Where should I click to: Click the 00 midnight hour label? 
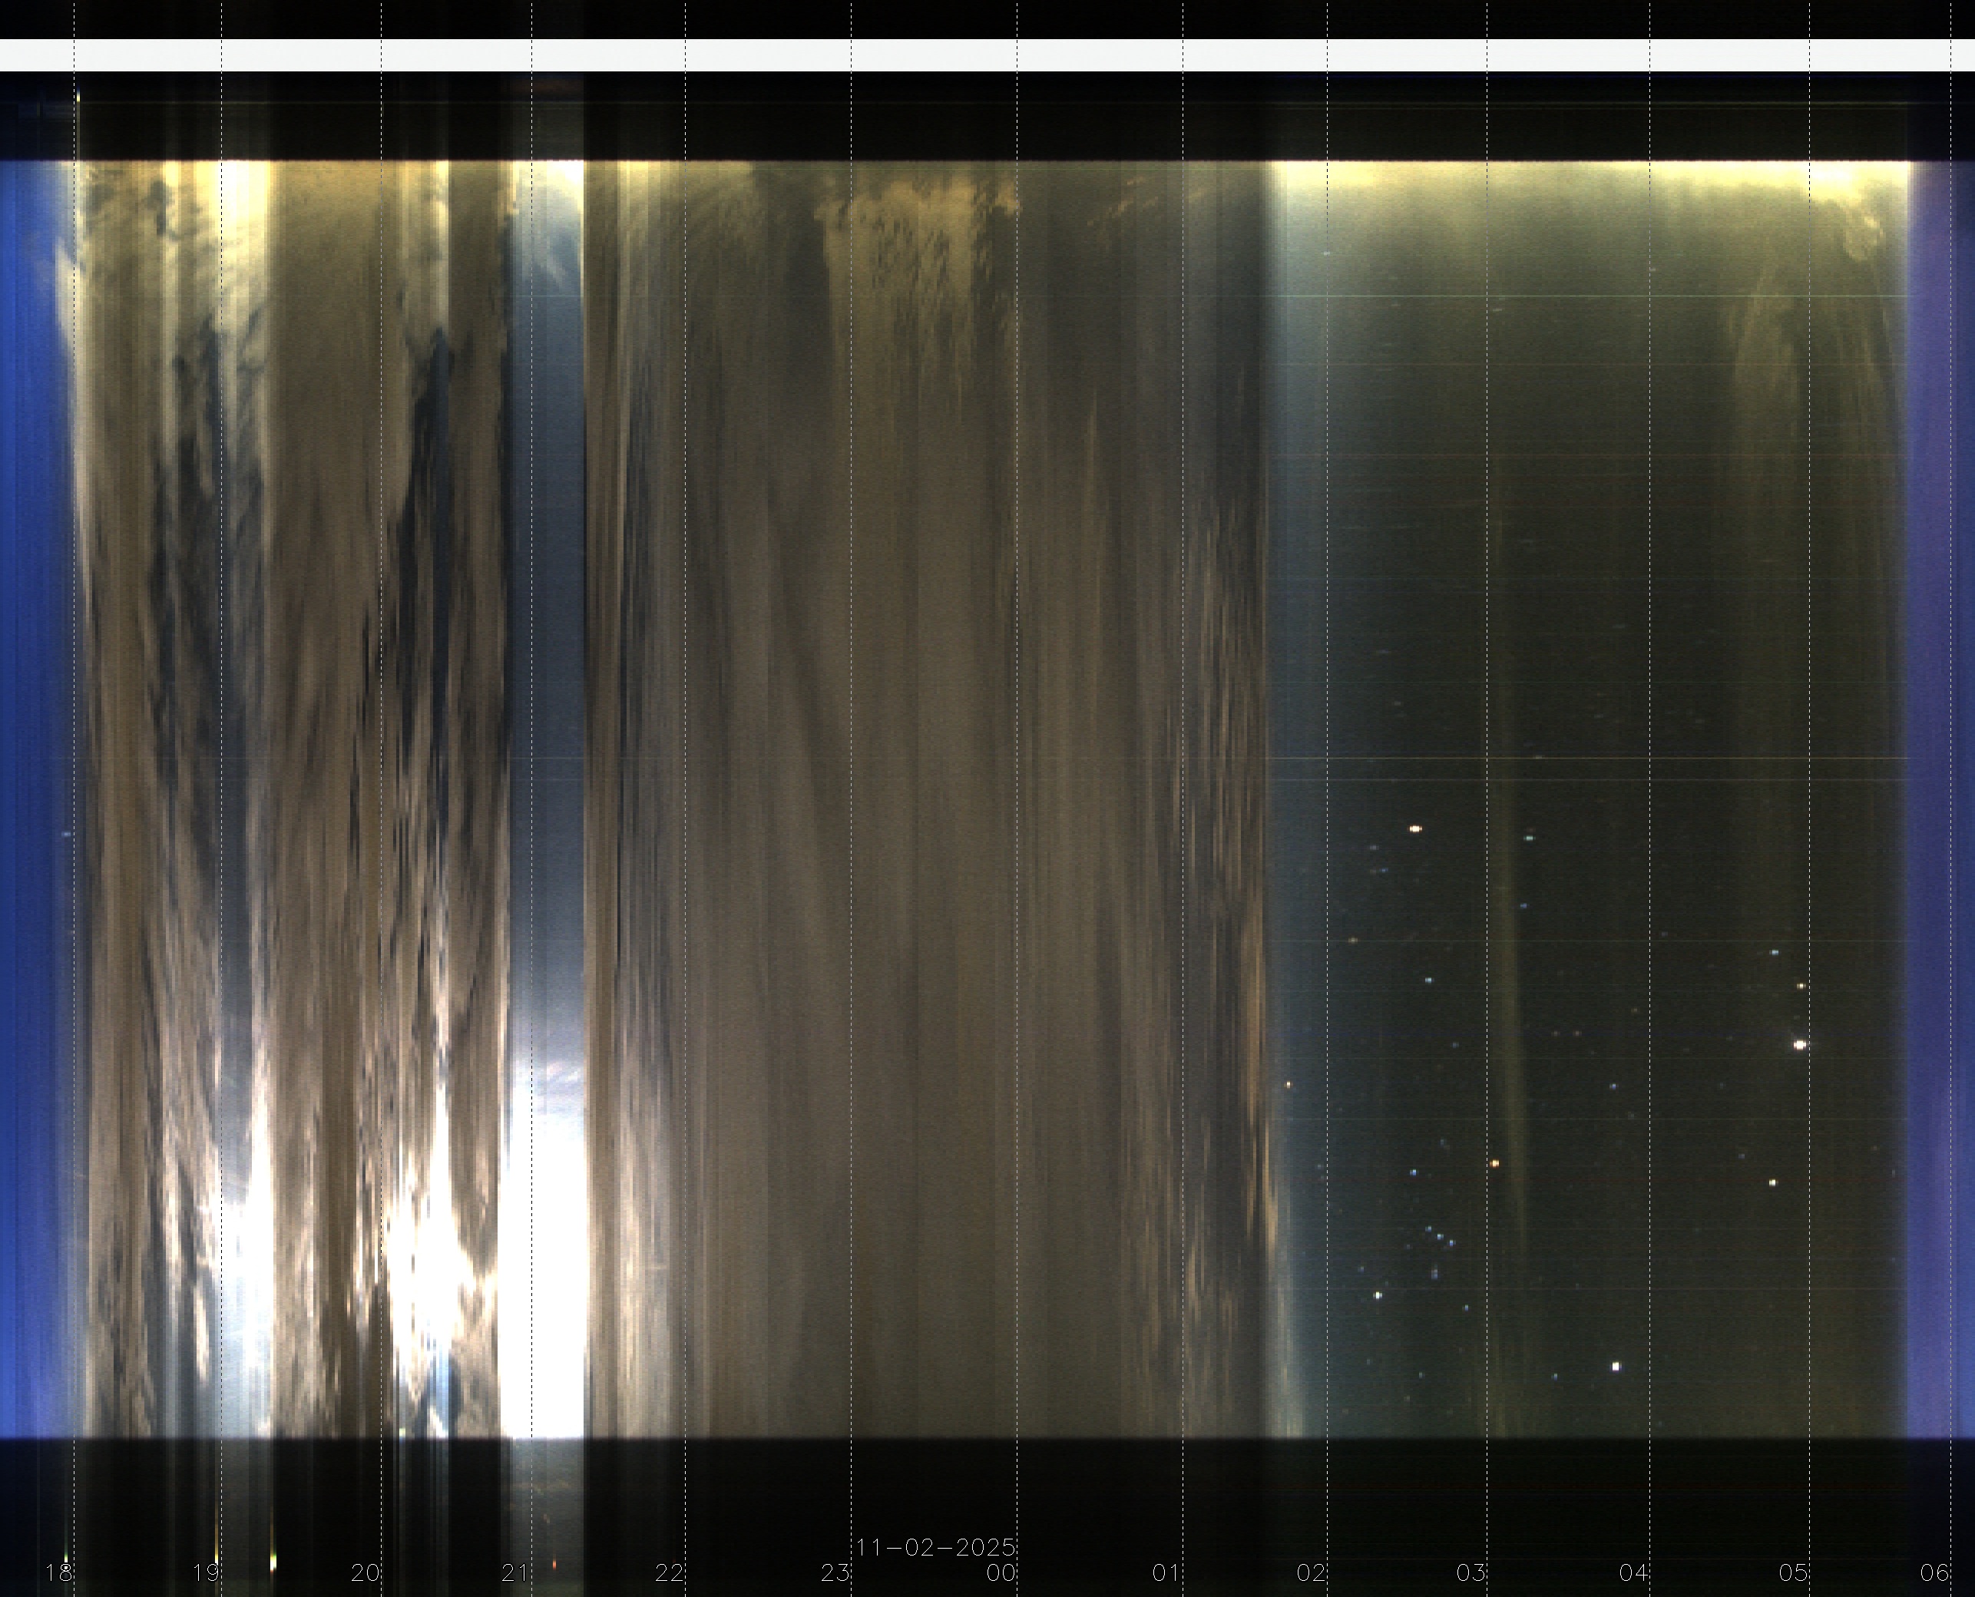click(1001, 1572)
